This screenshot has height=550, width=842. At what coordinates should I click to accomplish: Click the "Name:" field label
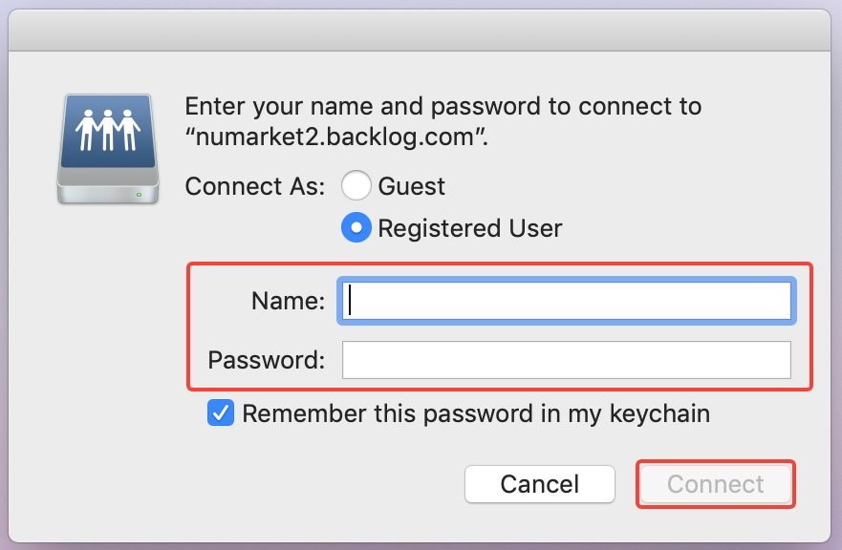click(x=288, y=301)
